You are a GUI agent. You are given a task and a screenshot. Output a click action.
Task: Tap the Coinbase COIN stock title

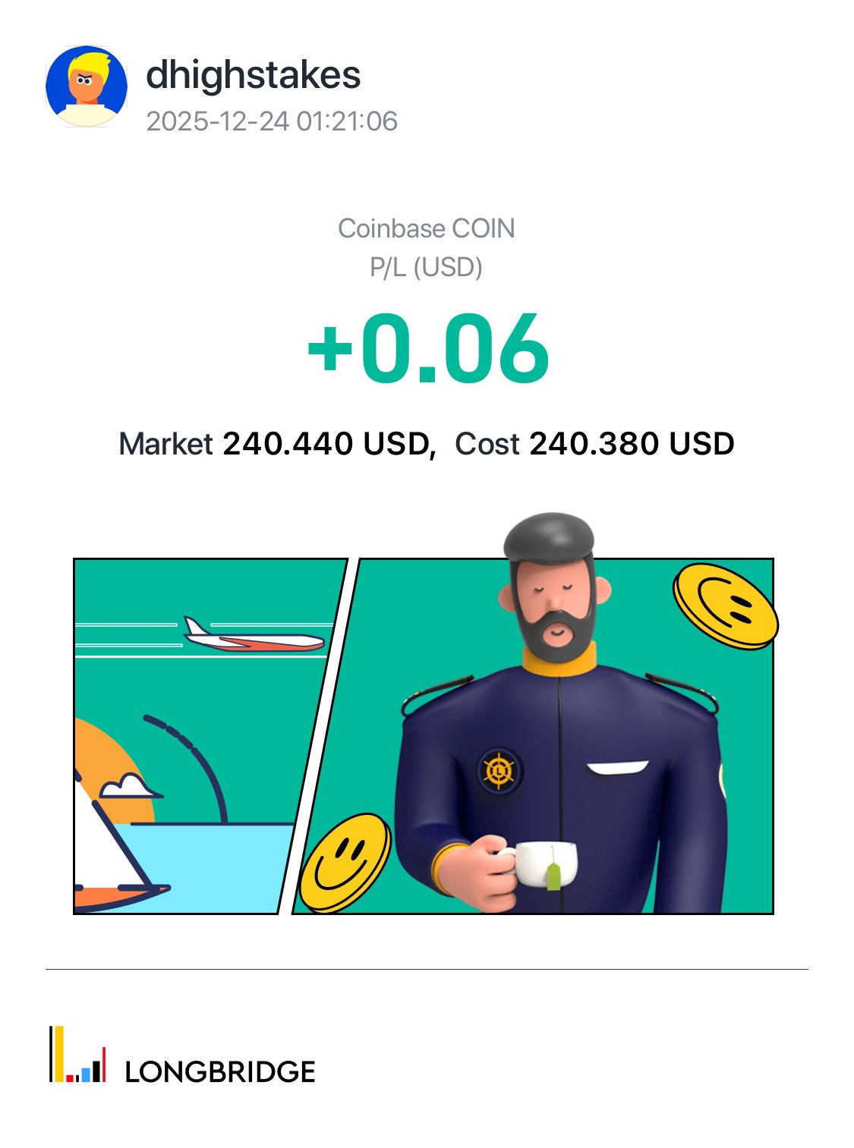[x=427, y=228]
